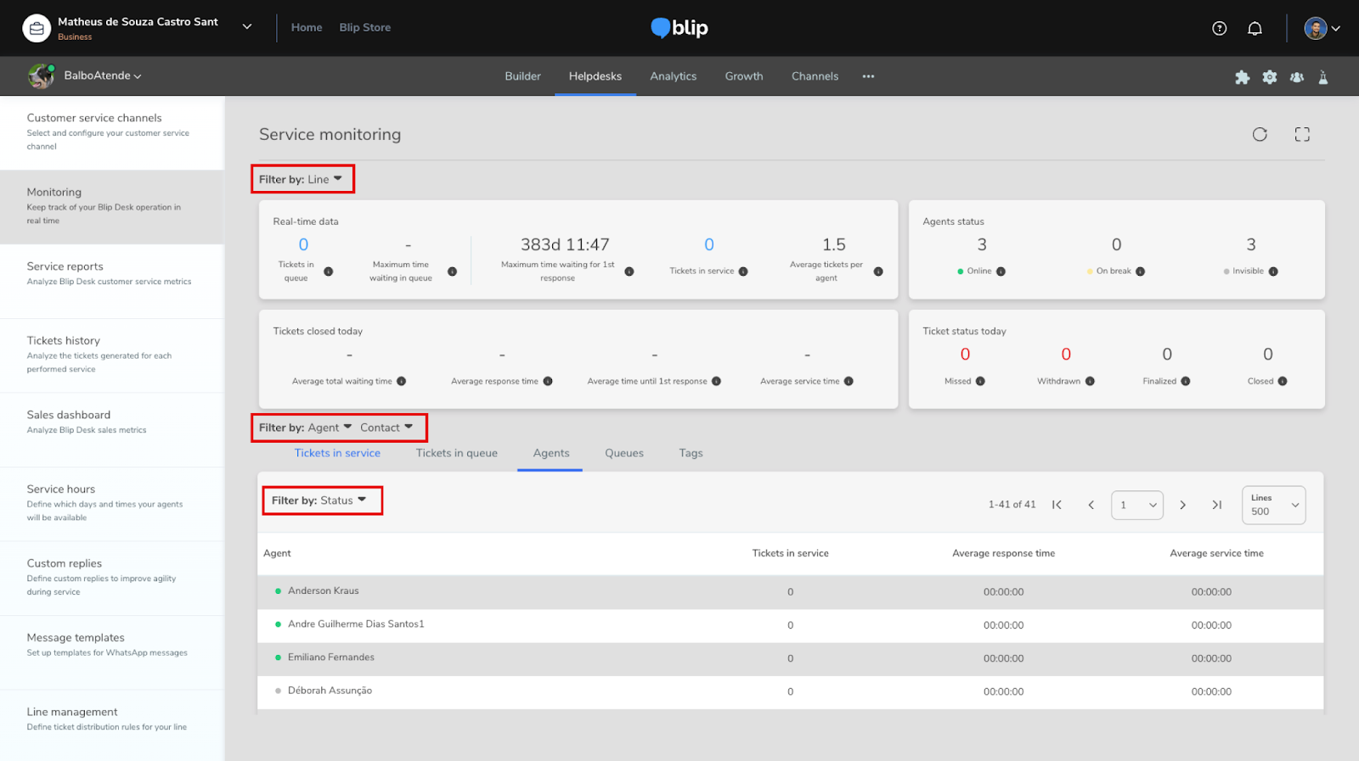Open the Blip Store link
The image size is (1359, 761).
(364, 27)
